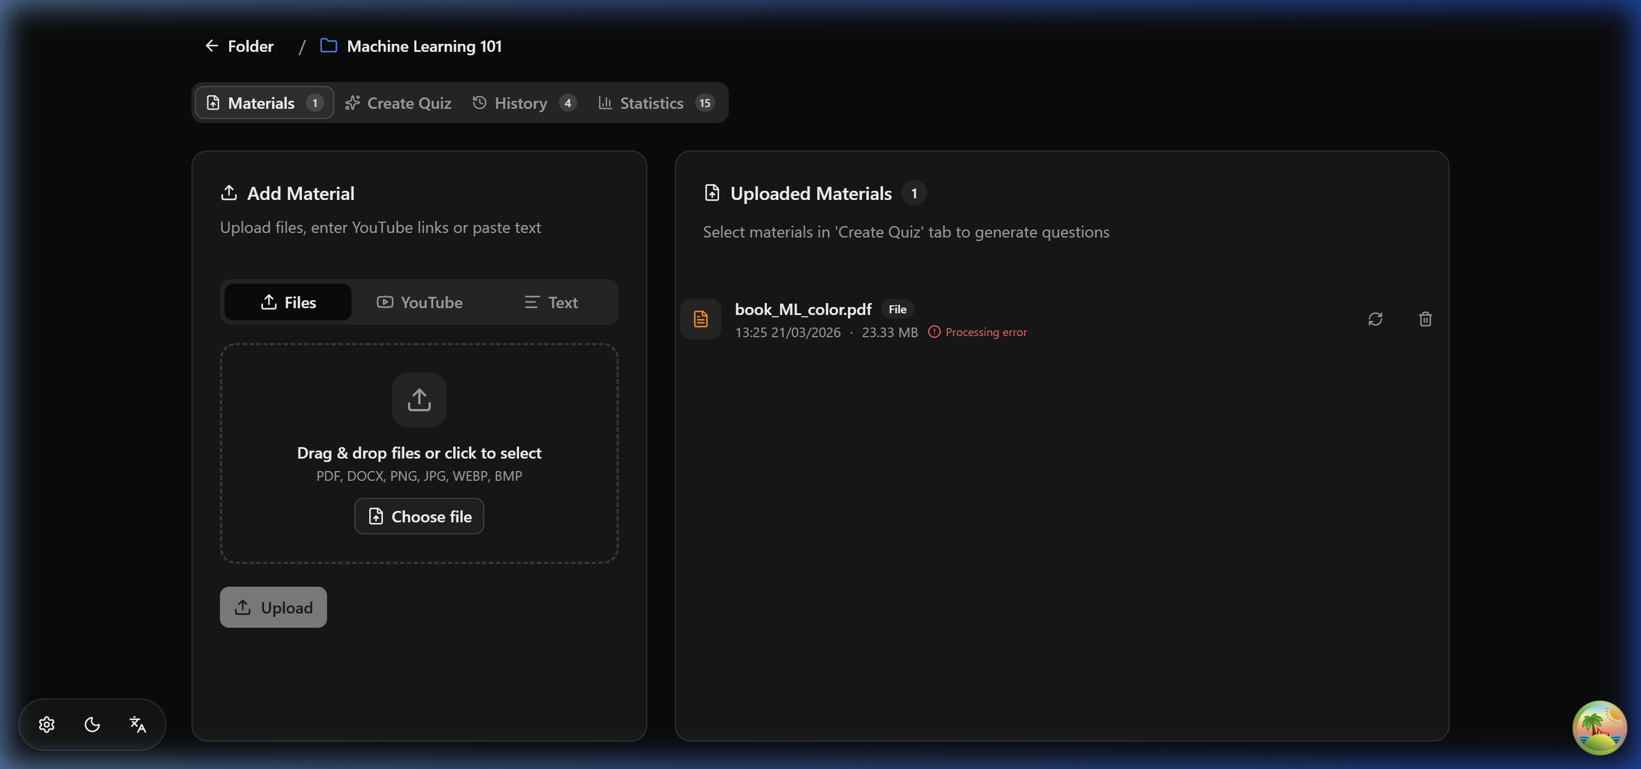This screenshot has width=1641, height=769.
Task: Open settings with the gear icon
Action: (x=47, y=725)
